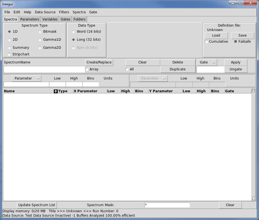259x220 pixels.
Task: Click the Duplicate button
Action: pyautogui.click(x=178, y=69)
